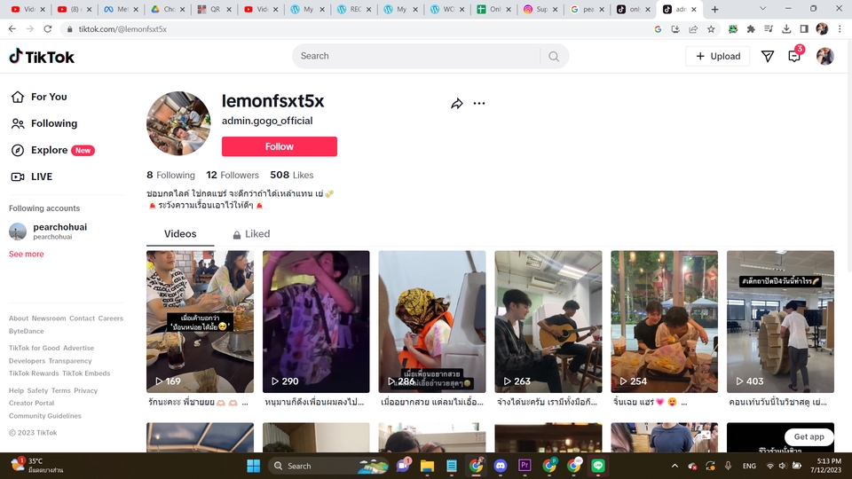Click the Upload button

[x=718, y=57]
